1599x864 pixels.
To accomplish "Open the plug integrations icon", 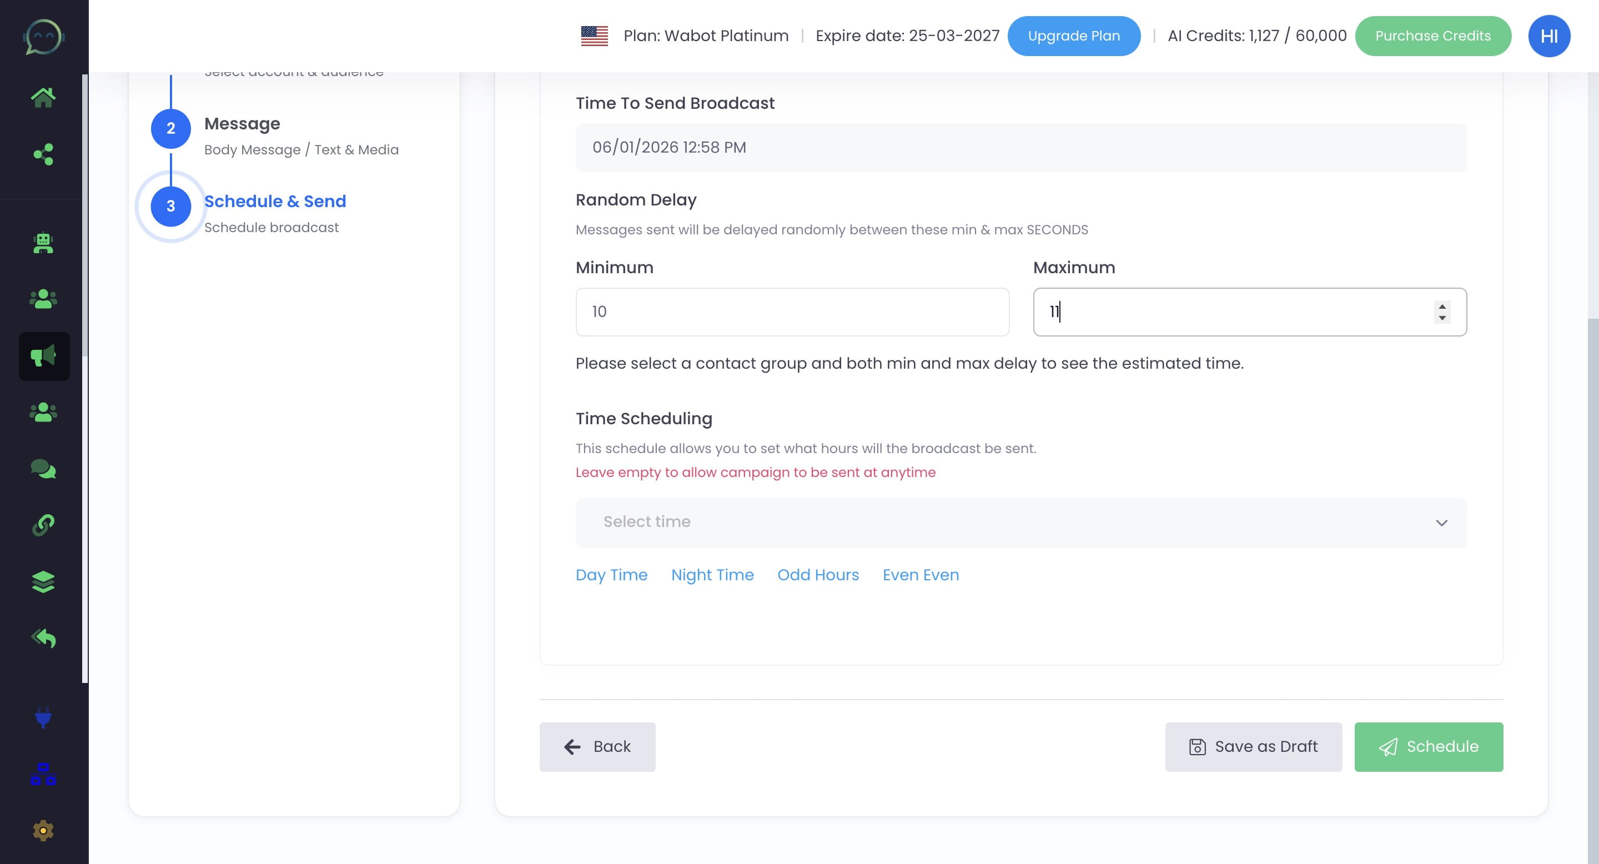I will pos(43,719).
